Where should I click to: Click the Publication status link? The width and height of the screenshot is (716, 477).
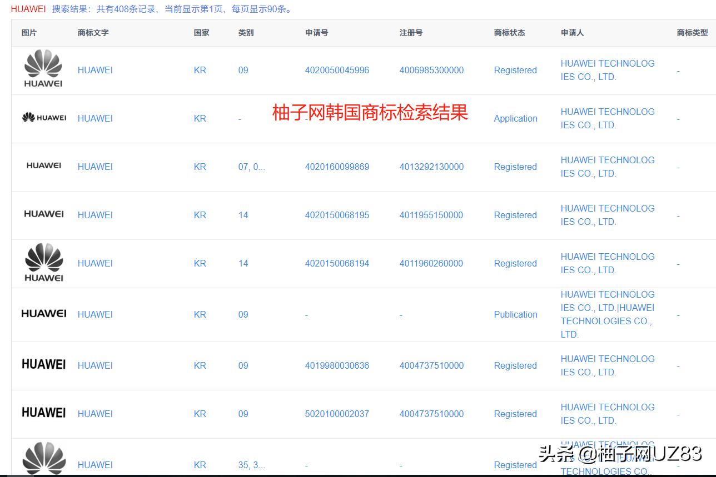click(515, 315)
